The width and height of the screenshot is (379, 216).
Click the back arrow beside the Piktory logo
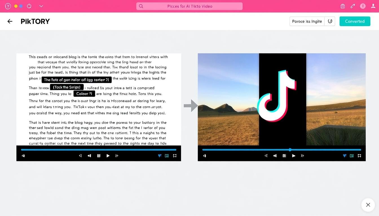10,21
